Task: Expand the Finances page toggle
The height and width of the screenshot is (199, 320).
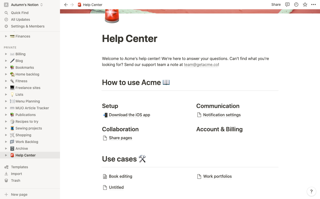Action: [6, 36]
